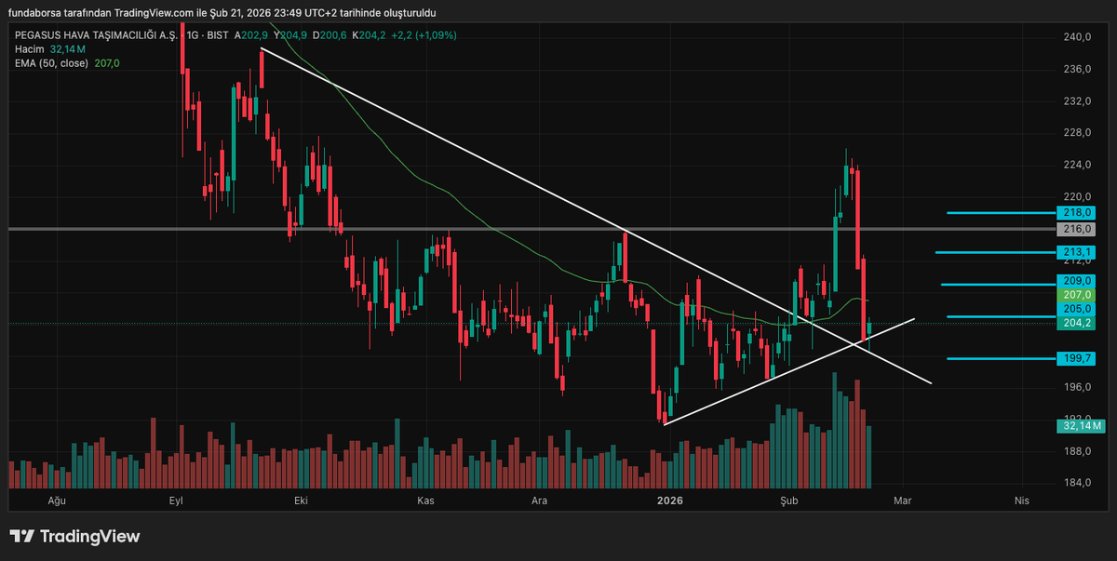Click the Eyl month label on time axis
The width and height of the screenshot is (1117, 561).
tap(175, 501)
